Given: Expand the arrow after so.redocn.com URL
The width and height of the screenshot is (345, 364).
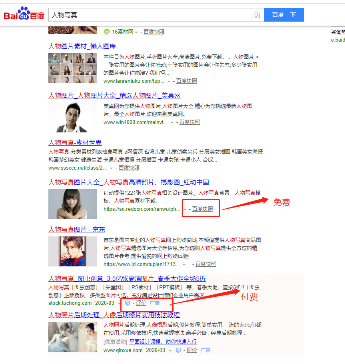Looking at the screenshot, I should (x=185, y=209).
